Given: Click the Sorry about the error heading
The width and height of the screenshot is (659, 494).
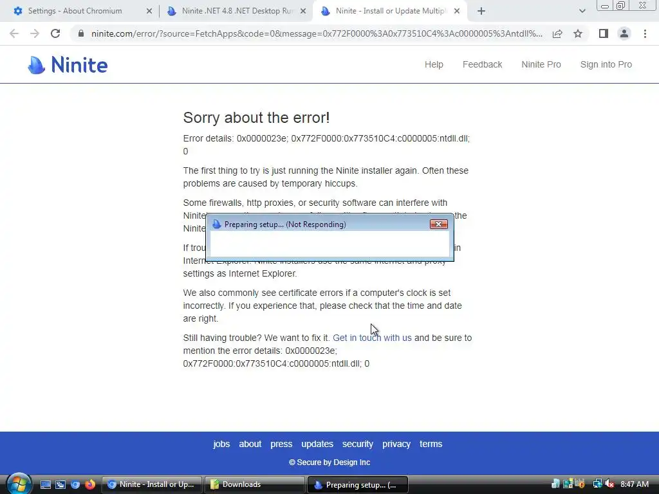Looking at the screenshot, I should (256, 118).
